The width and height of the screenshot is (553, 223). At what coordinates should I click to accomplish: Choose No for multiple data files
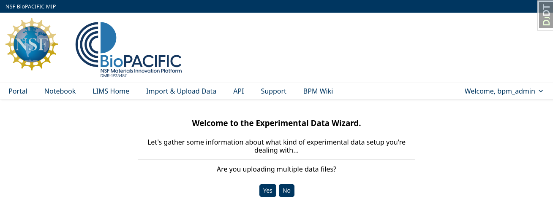click(x=286, y=191)
